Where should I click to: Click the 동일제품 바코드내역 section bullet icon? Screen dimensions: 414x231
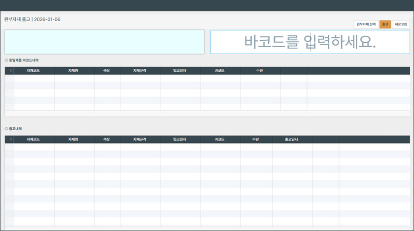[6, 60]
